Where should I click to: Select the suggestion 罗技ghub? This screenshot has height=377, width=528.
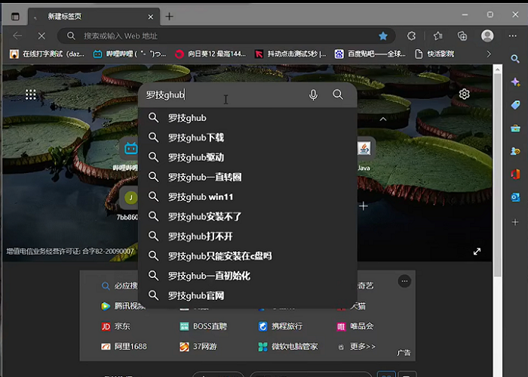tap(247, 118)
